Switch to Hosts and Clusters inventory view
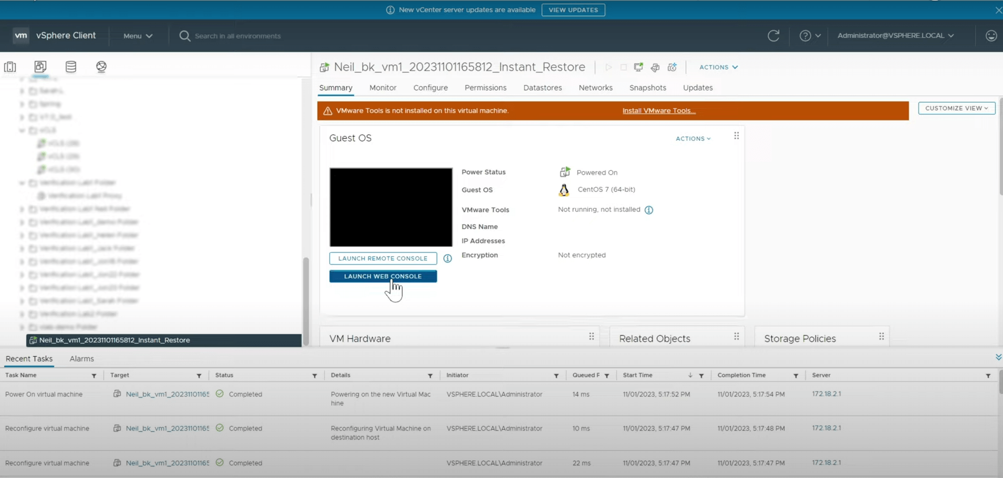The height and width of the screenshot is (478, 1003). [x=10, y=67]
